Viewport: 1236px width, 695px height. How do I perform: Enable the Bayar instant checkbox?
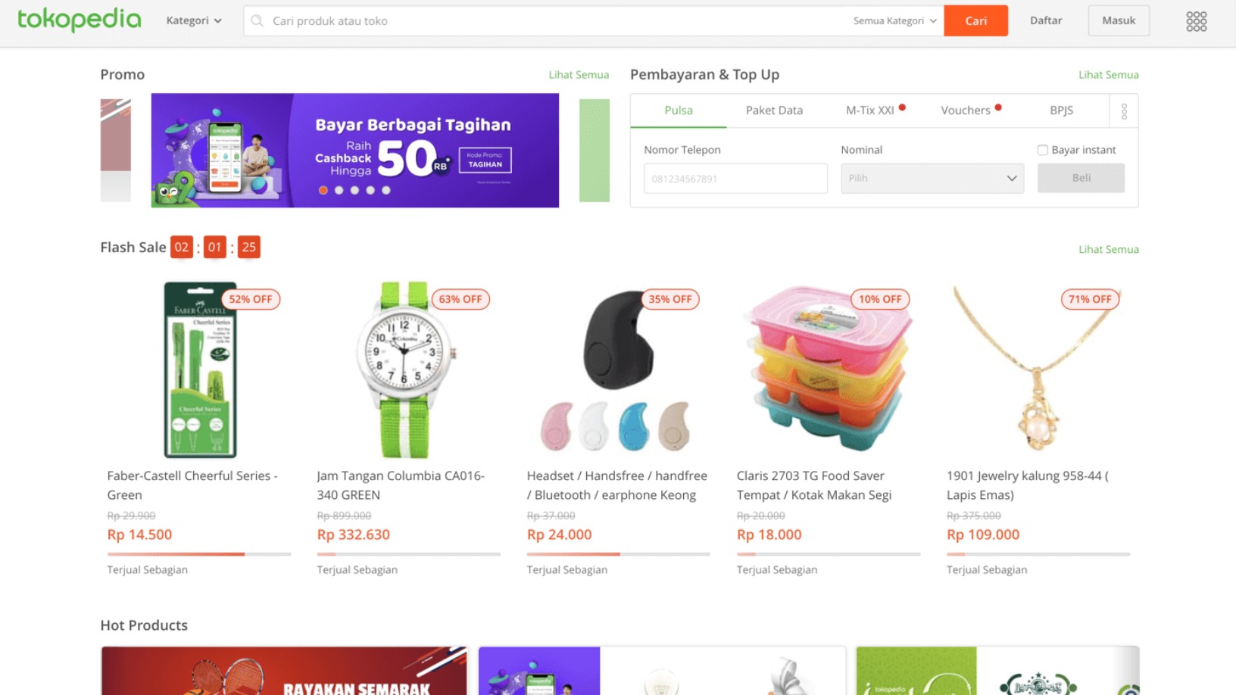pyautogui.click(x=1043, y=150)
